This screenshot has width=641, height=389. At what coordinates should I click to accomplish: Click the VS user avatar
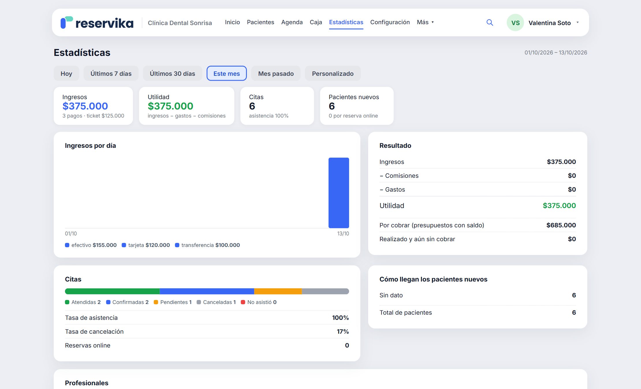click(x=515, y=23)
